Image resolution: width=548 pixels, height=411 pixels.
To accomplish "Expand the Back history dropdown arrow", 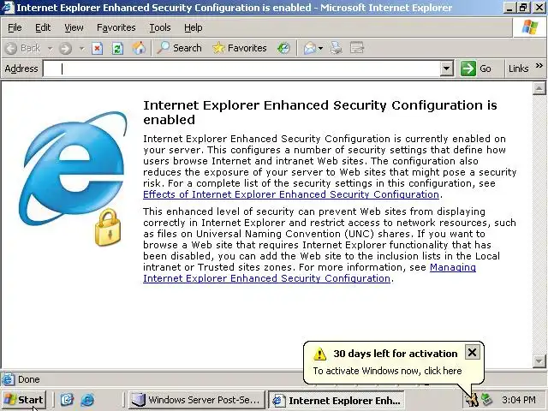I will click(x=50, y=49).
